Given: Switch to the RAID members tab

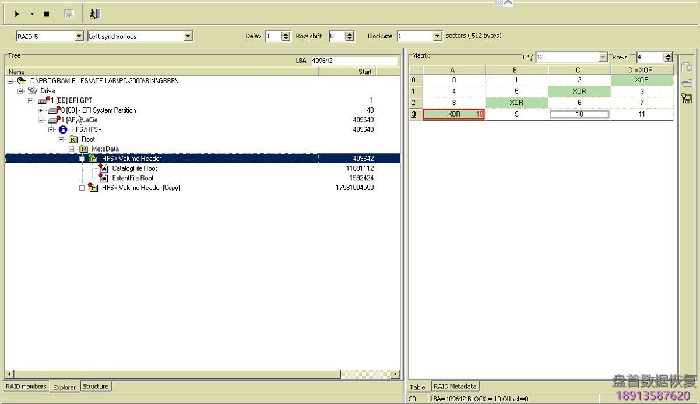Looking at the screenshot, I should pos(26,387).
